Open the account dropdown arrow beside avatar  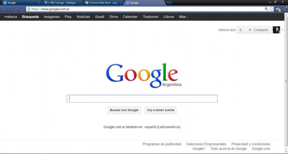[283, 30]
